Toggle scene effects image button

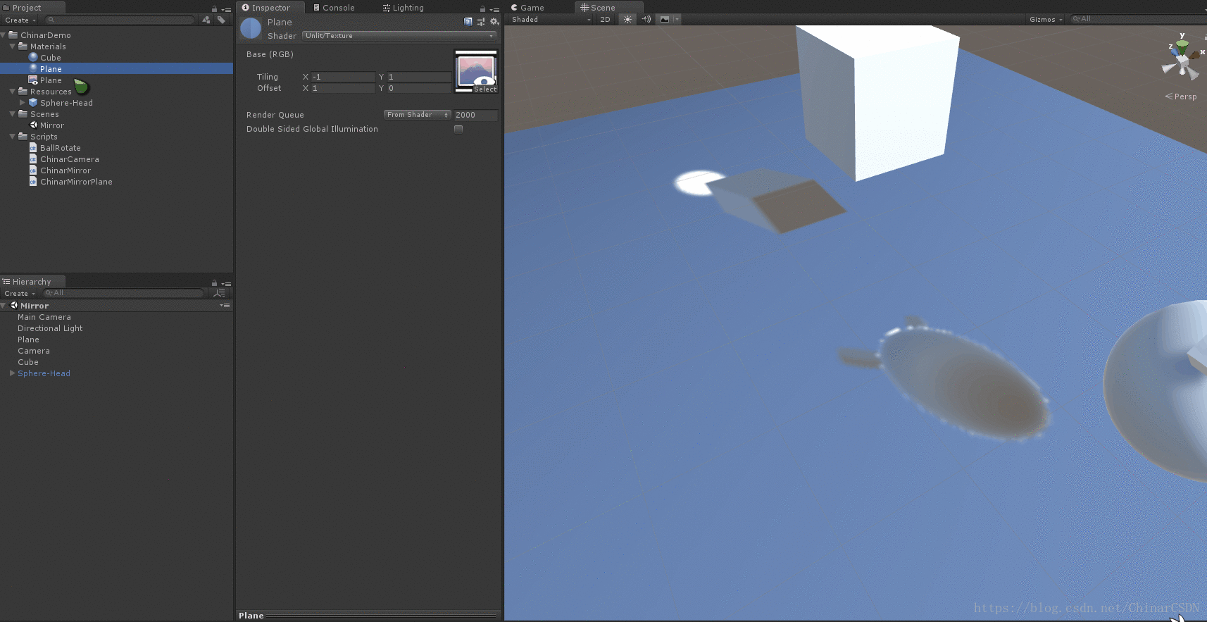665,20
